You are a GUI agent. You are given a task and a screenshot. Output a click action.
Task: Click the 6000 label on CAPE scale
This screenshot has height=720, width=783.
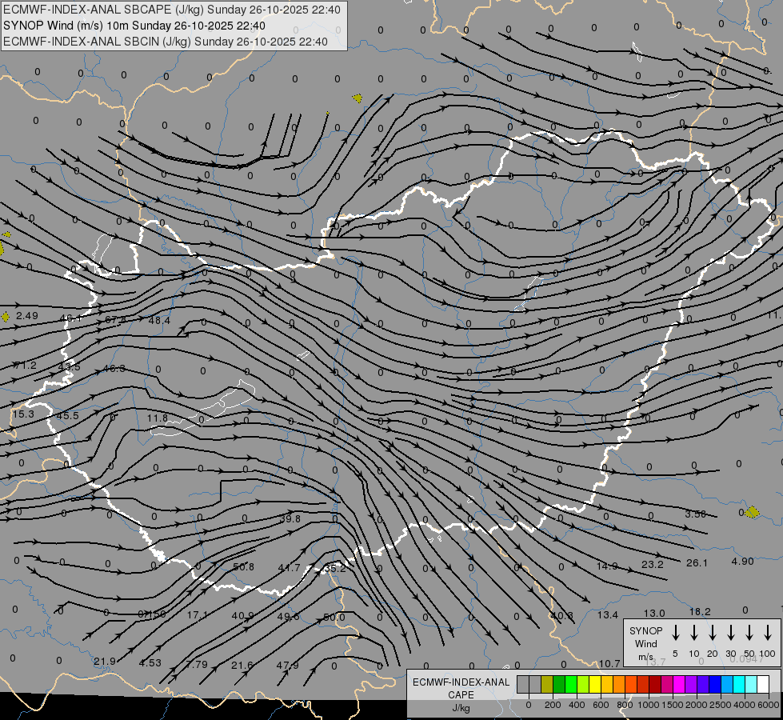pyautogui.click(x=769, y=705)
